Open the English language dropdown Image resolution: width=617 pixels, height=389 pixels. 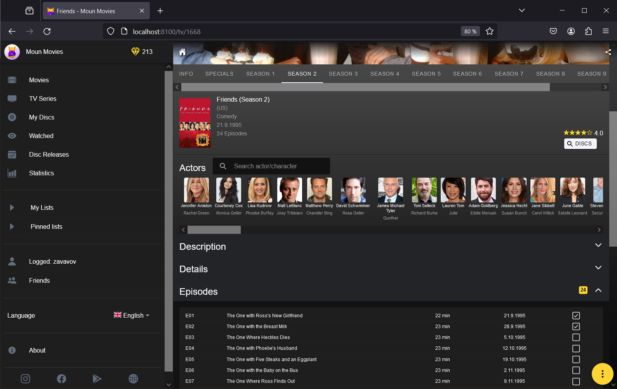click(x=132, y=315)
